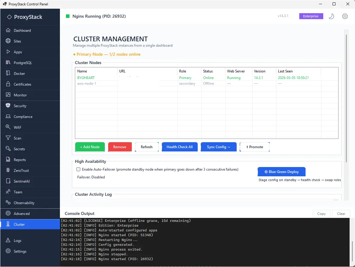Viewport: 355px width, 267px height.
Task: Click the Cluster server icon
Action: point(8,224)
